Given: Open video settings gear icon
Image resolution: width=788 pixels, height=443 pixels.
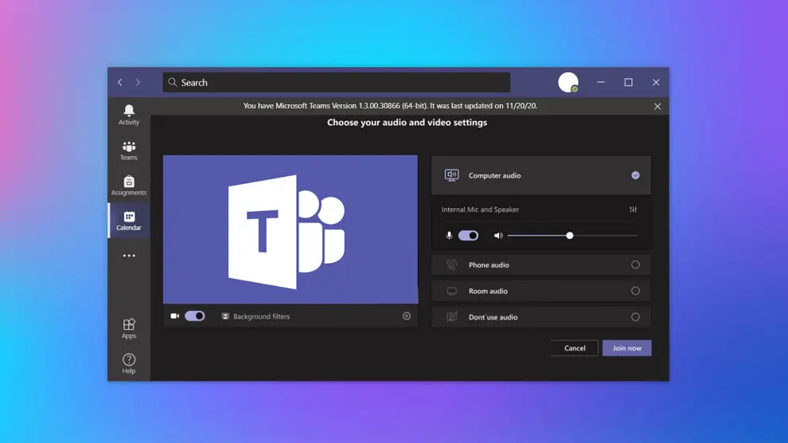Looking at the screenshot, I should pyautogui.click(x=407, y=316).
